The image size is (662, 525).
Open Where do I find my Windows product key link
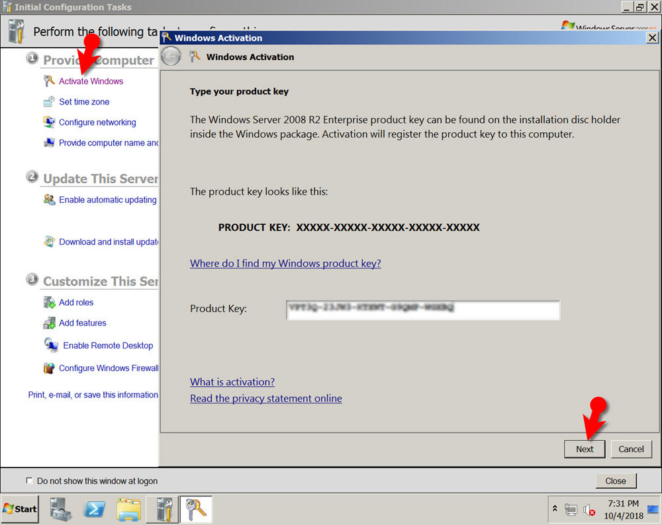[x=285, y=263]
